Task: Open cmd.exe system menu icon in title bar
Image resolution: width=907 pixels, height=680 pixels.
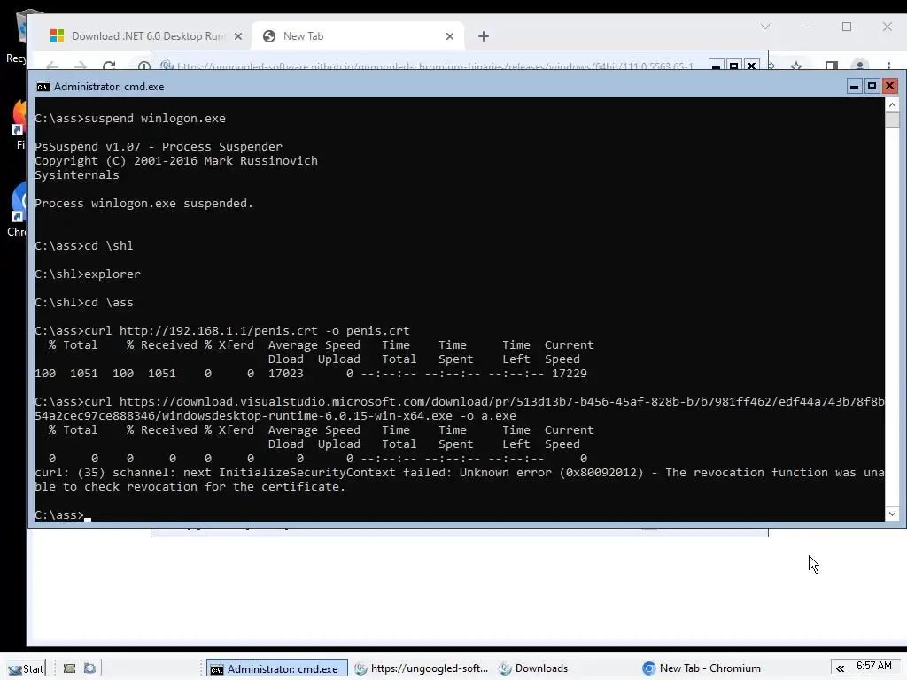Action: [x=43, y=87]
